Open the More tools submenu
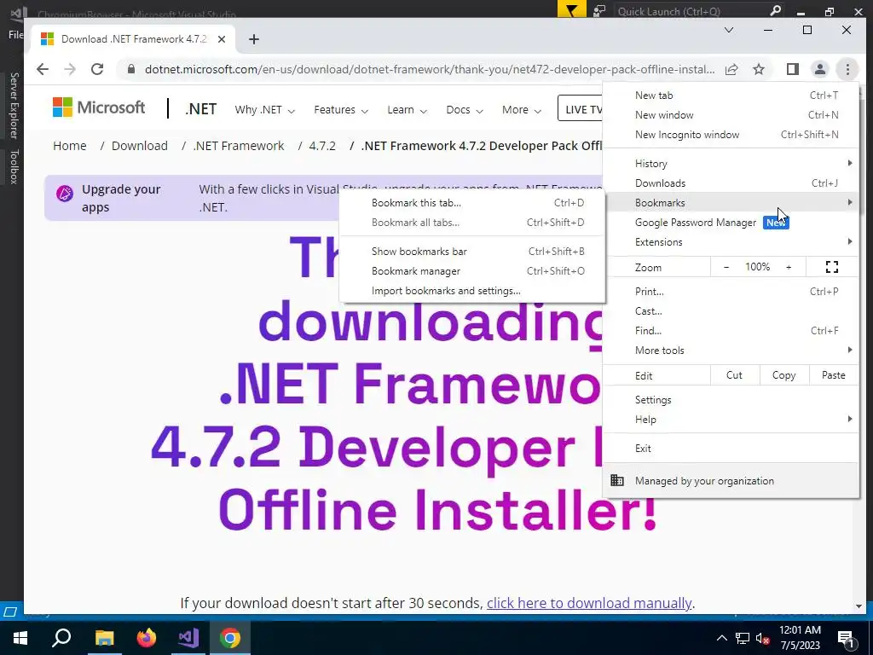873x655 pixels. [731, 351]
